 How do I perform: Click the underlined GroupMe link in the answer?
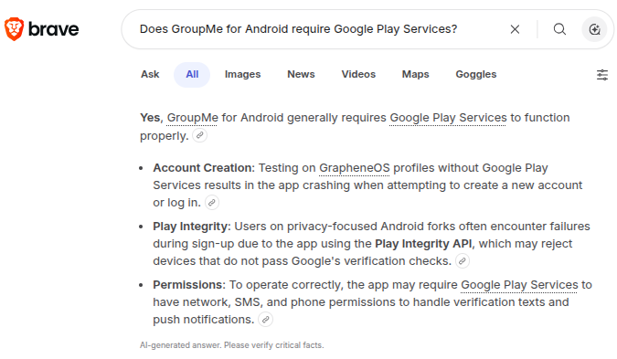[x=193, y=118]
